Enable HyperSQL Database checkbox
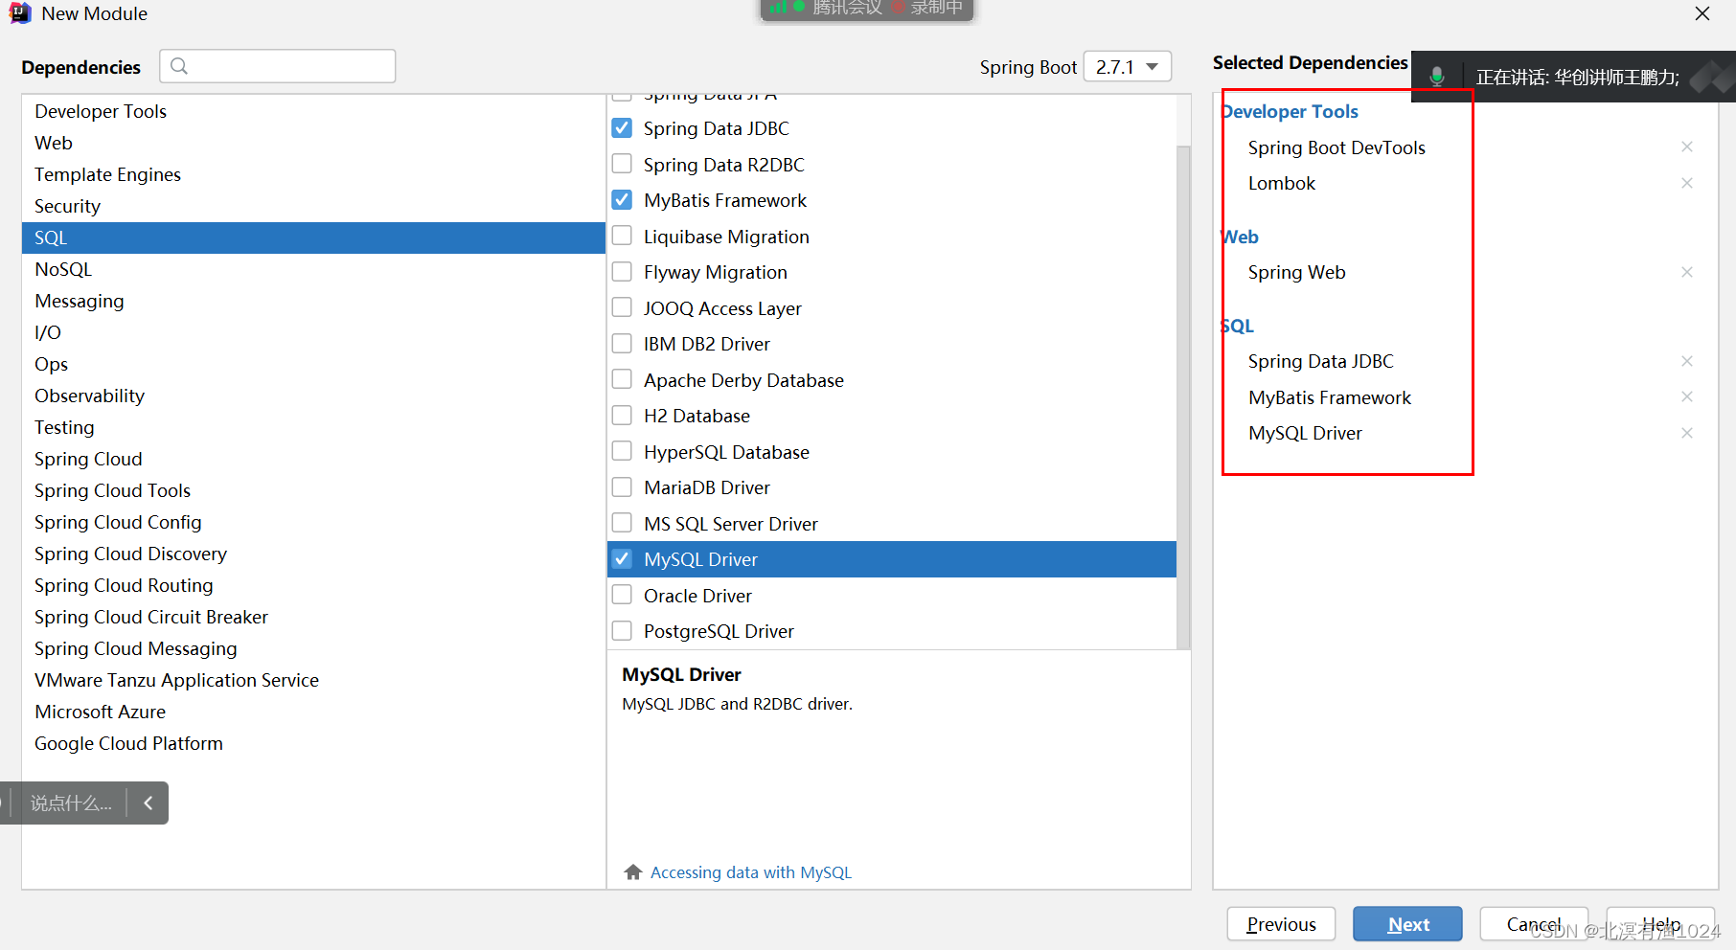 click(x=622, y=451)
